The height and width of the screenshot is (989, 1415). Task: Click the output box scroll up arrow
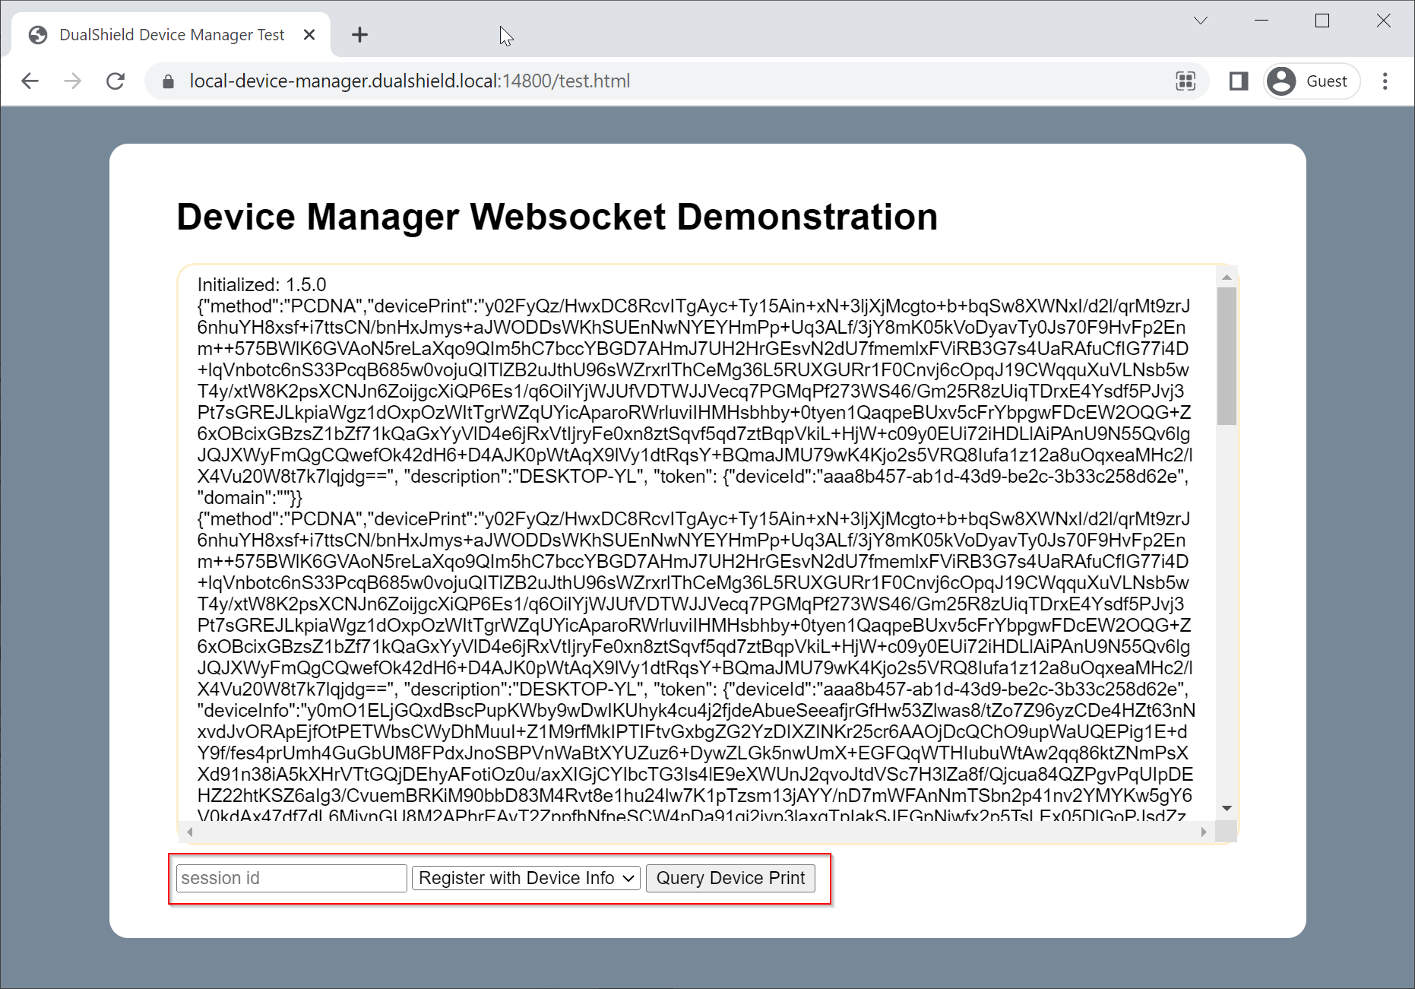pos(1227,277)
